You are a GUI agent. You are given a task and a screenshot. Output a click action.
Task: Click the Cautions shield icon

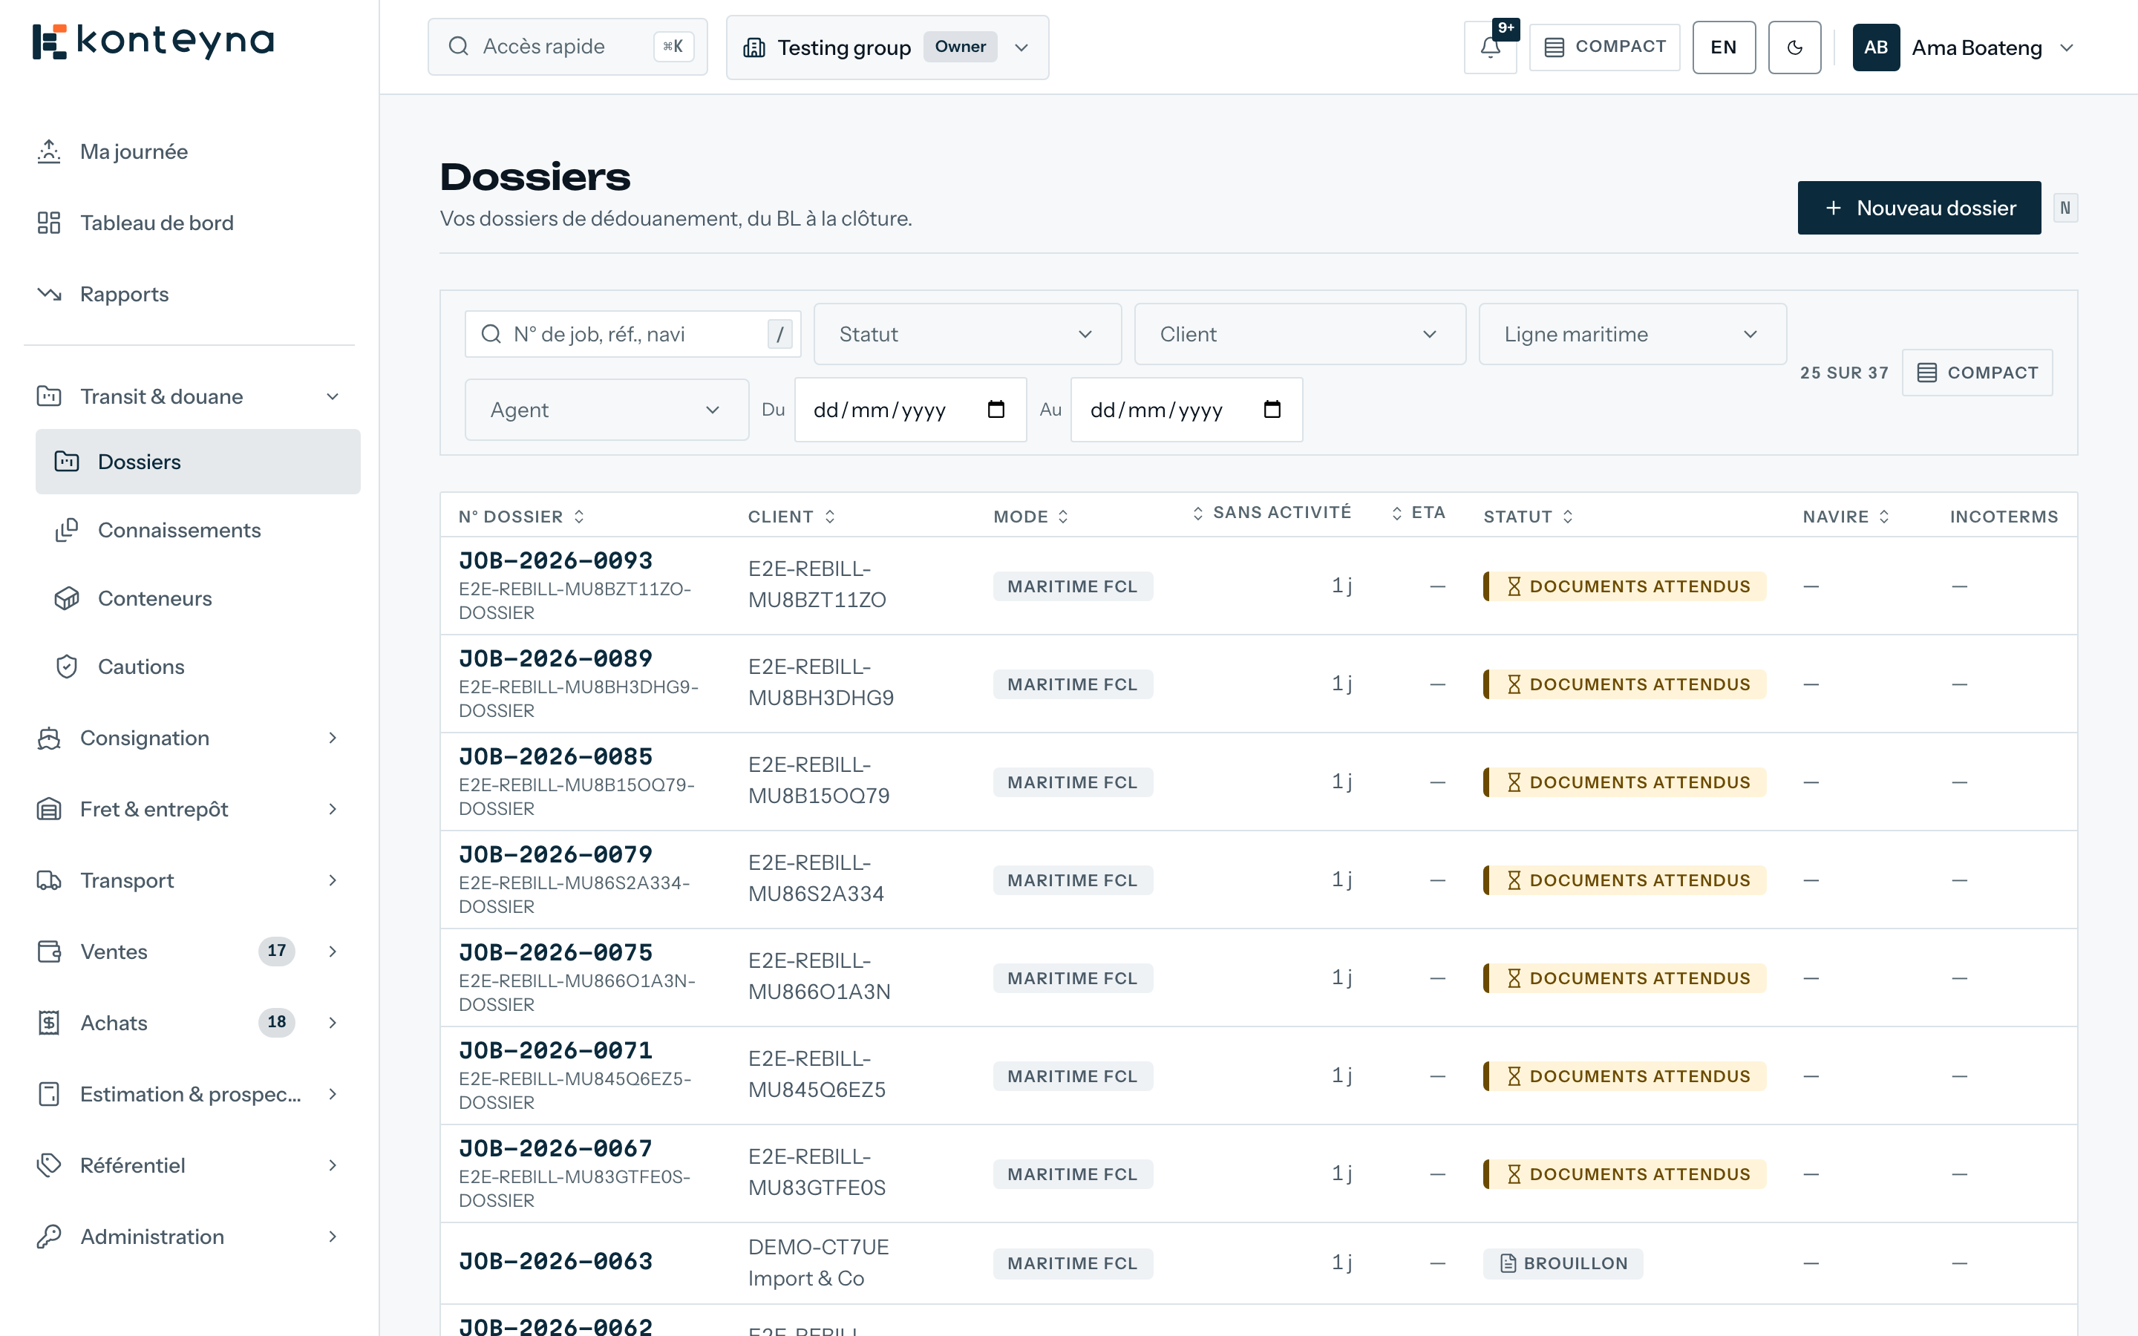tap(66, 667)
